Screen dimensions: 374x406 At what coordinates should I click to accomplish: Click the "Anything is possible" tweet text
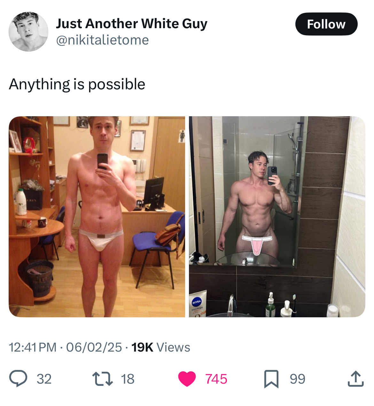(x=77, y=85)
